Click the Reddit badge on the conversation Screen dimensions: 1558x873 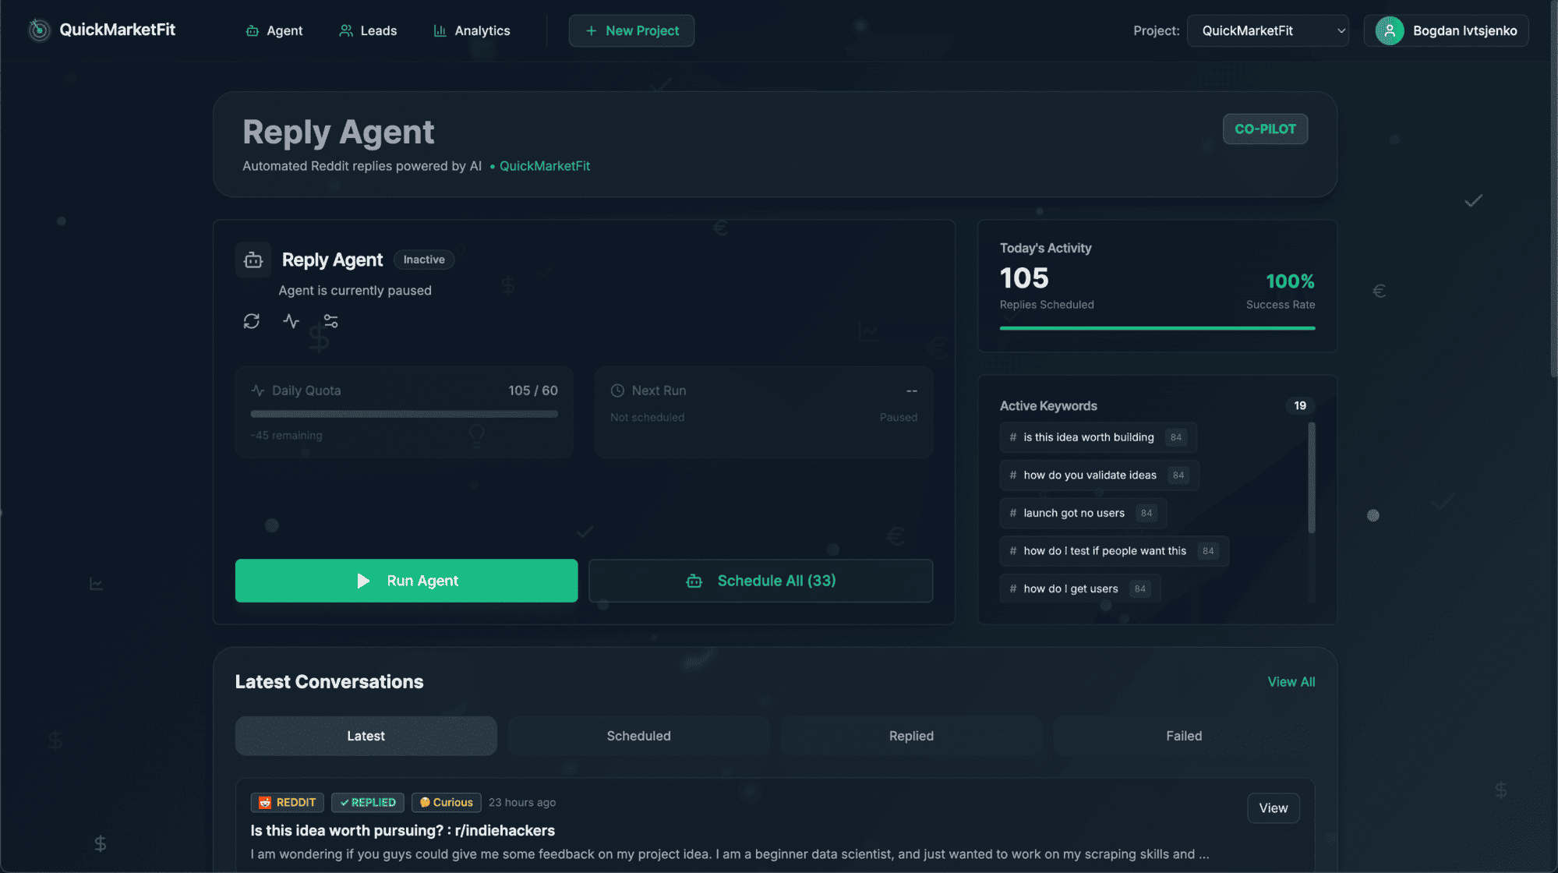point(287,802)
